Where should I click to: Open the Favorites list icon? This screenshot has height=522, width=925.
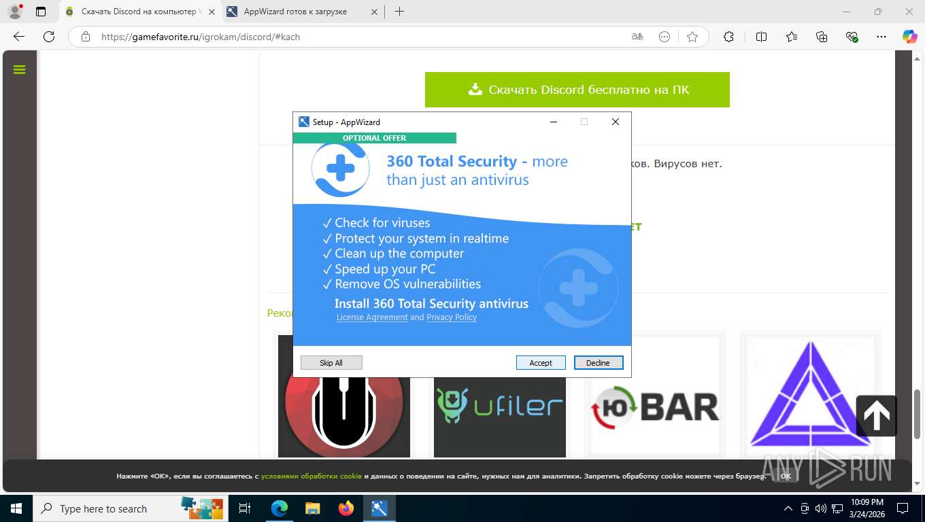792,37
